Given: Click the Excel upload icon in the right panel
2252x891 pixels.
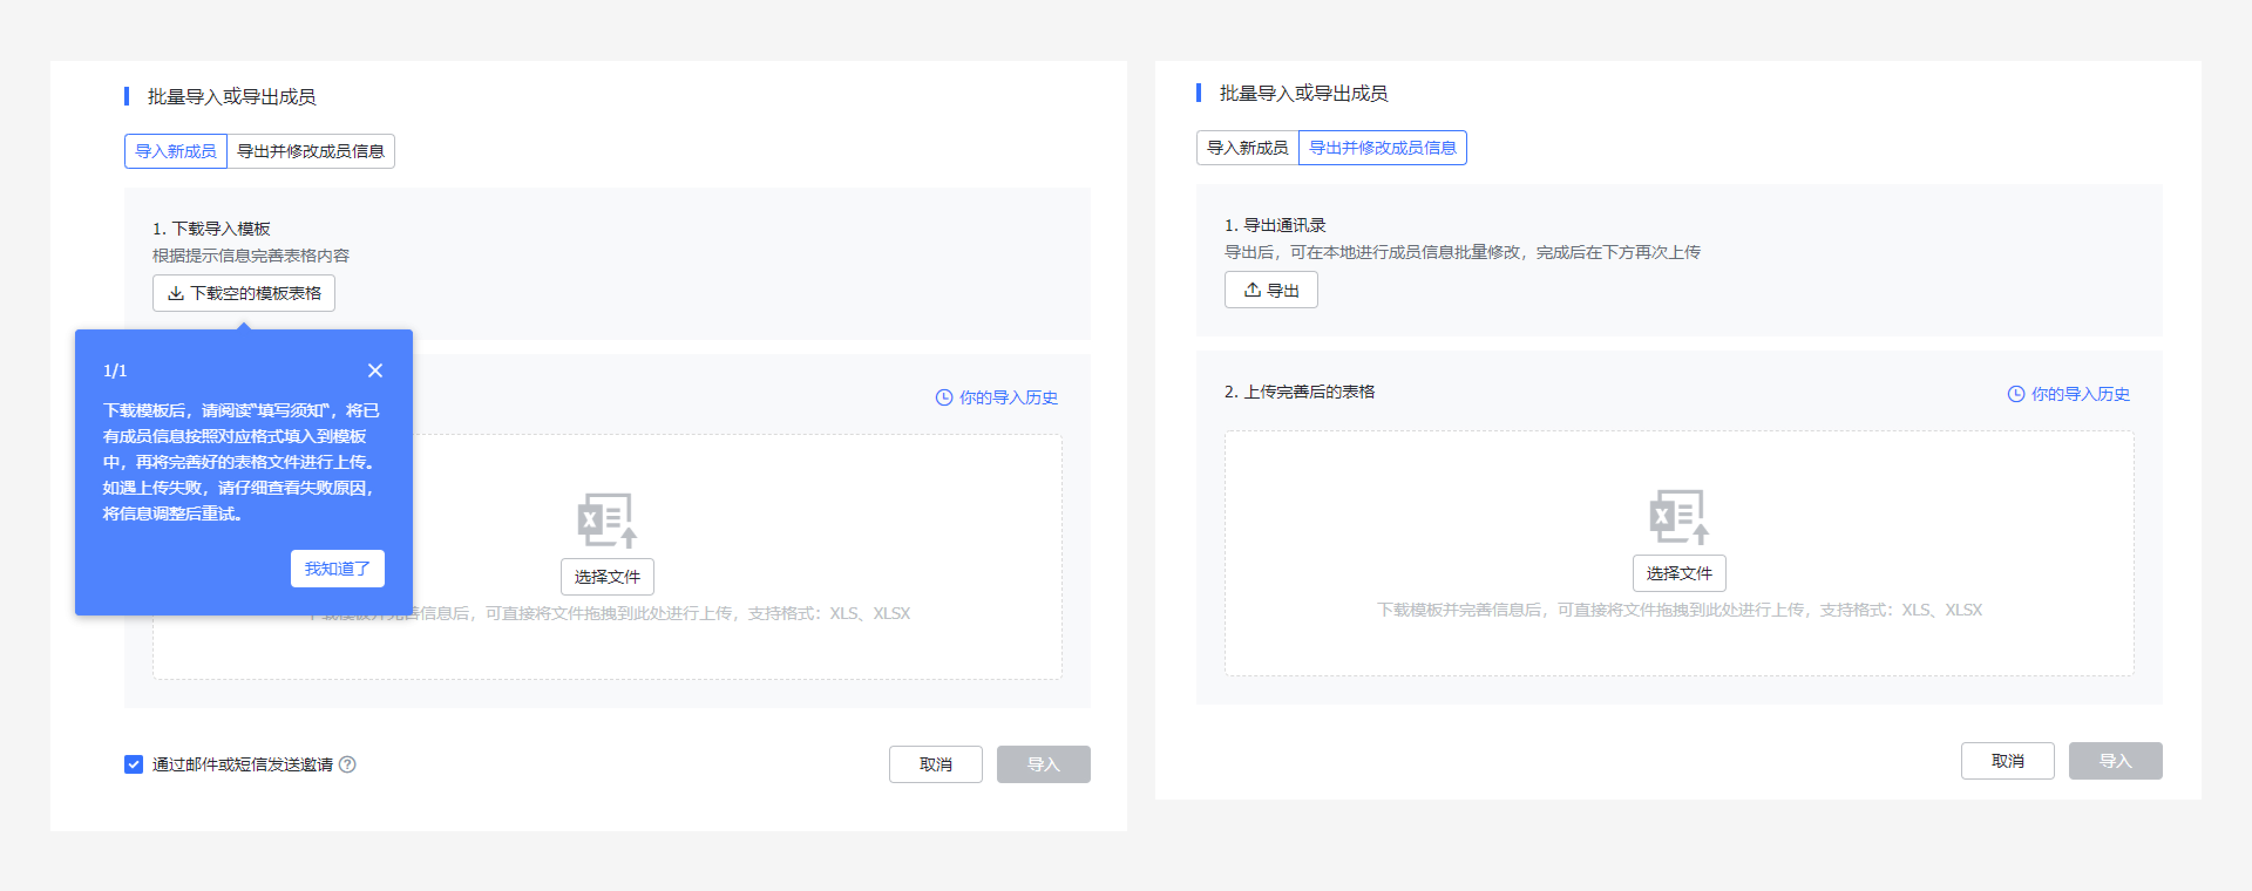Looking at the screenshot, I should [x=1678, y=516].
